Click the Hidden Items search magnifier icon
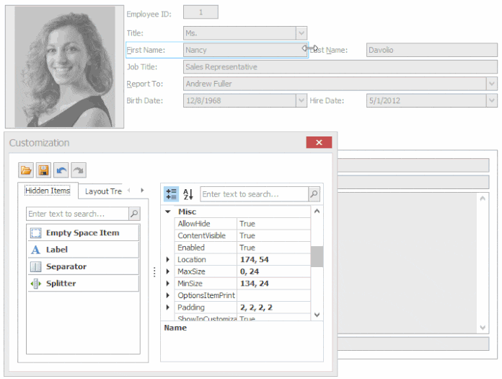Viewport: 502px width, 379px height. pyautogui.click(x=134, y=214)
